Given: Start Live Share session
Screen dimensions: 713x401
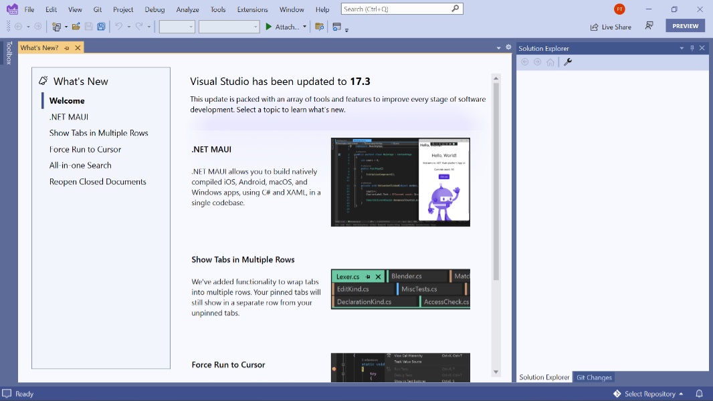Looking at the screenshot, I should point(610,27).
